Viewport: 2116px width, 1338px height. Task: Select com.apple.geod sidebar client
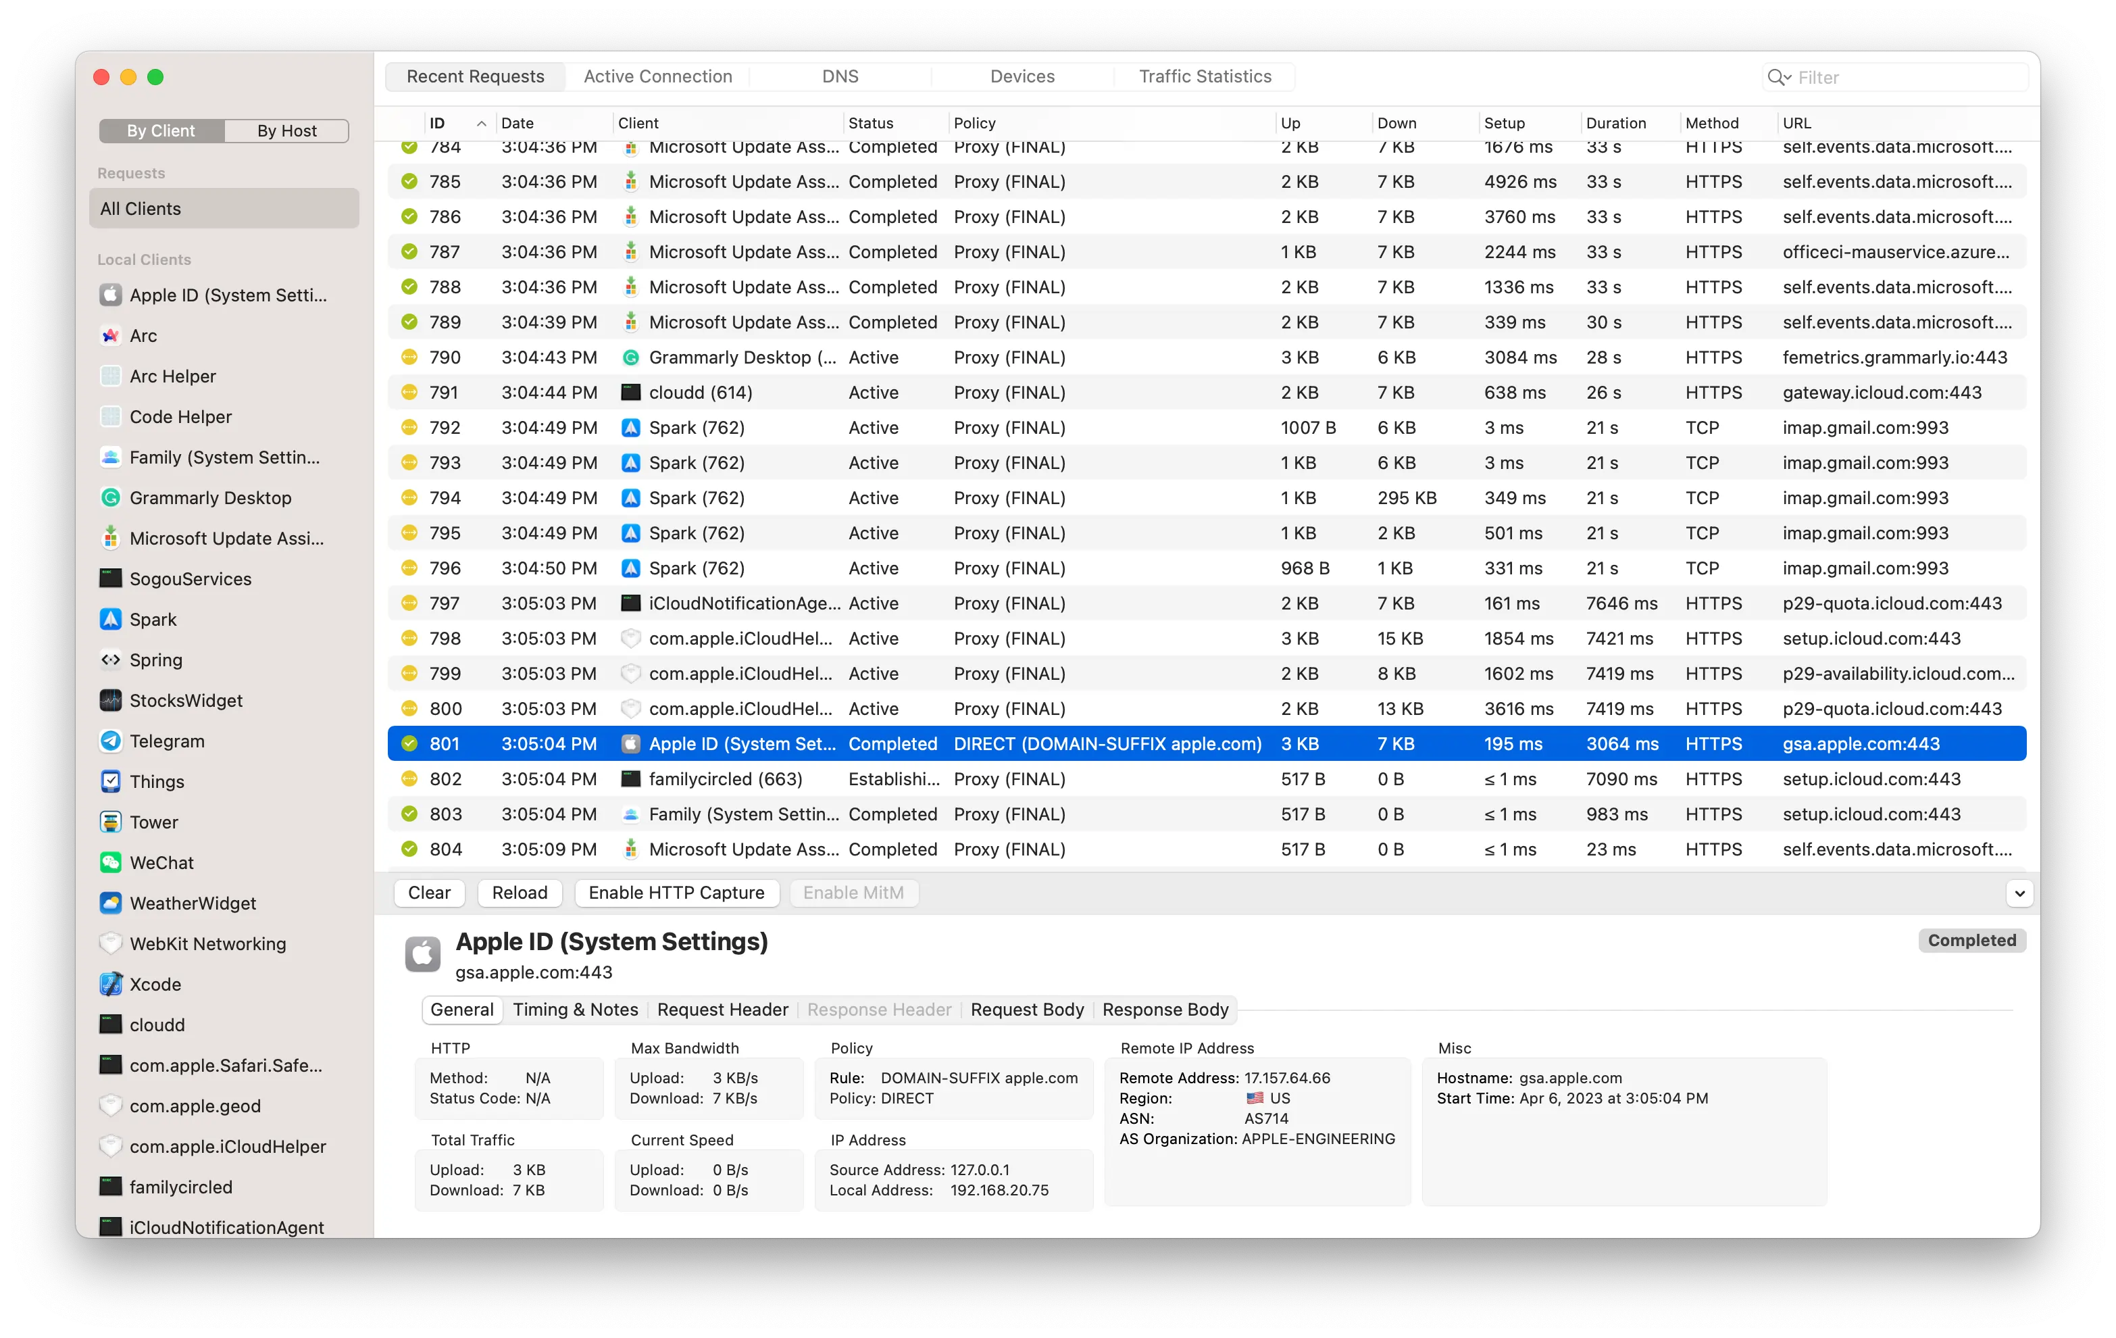195,1105
